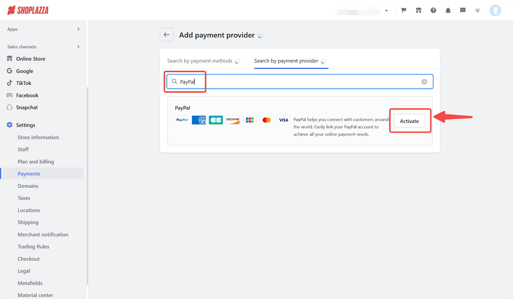
Task: Open the storefront icon in the header
Action: click(x=419, y=10)
